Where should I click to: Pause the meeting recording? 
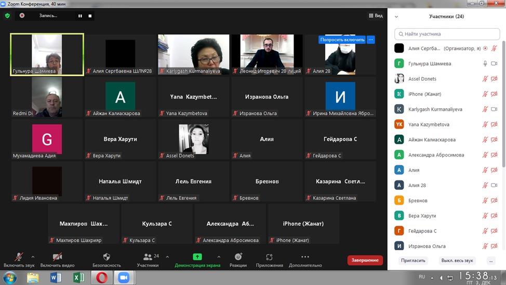[80, 16]
